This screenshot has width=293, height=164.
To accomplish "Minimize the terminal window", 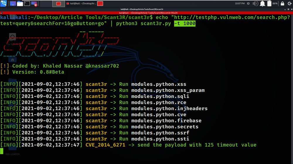I will 285,9.
